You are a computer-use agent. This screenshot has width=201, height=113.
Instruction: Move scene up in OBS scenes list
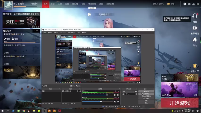[x=49, y=103]
